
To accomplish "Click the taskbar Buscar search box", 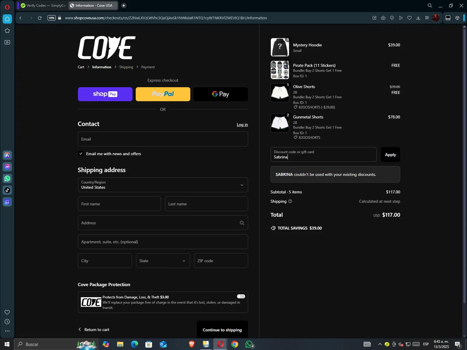I will click(x=56, y=344).
